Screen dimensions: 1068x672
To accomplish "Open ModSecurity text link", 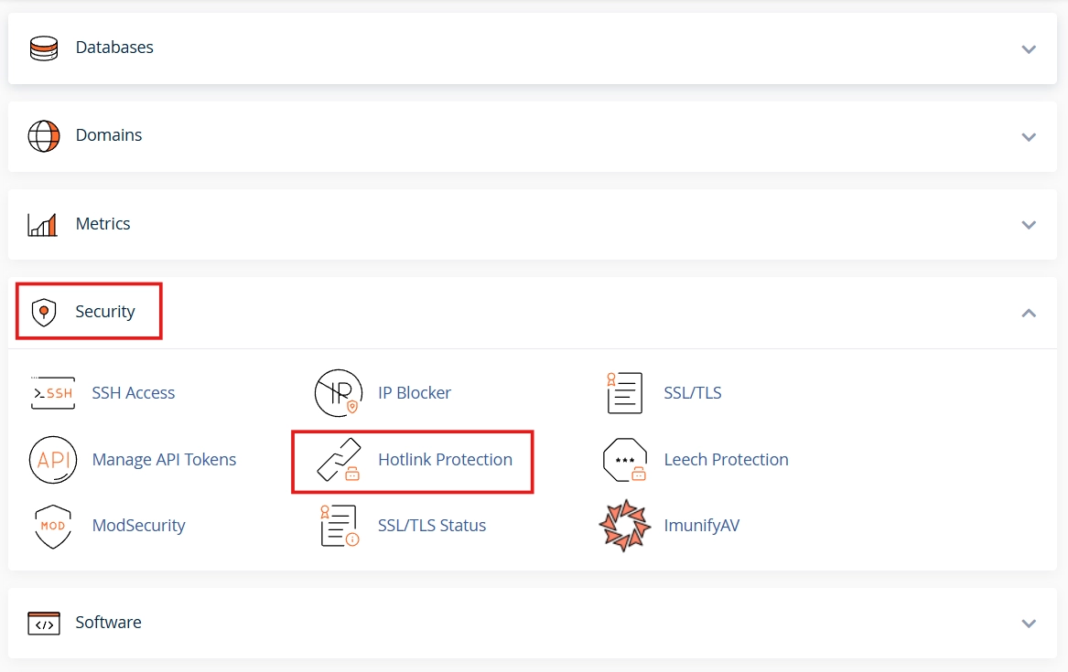I will (139, 526).
